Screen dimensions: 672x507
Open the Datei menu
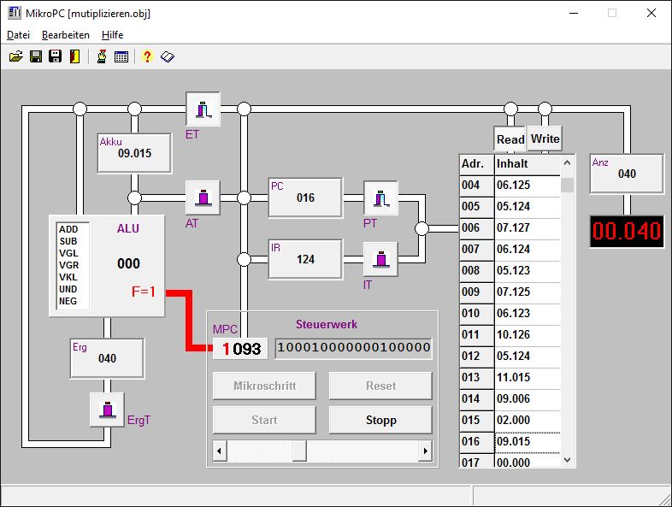click(x=18, y=35)
